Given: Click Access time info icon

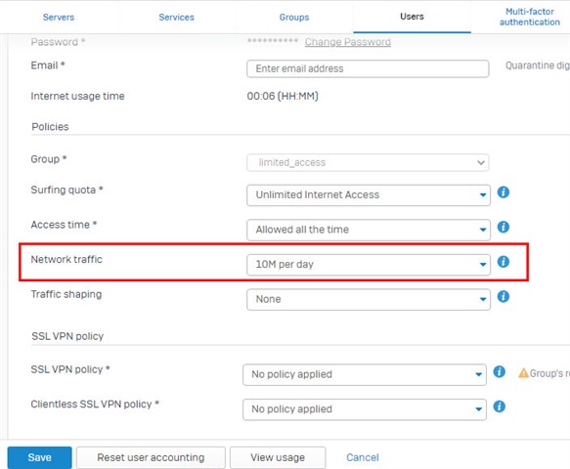Looking at the screenshot, I should (x=504, y=227).
